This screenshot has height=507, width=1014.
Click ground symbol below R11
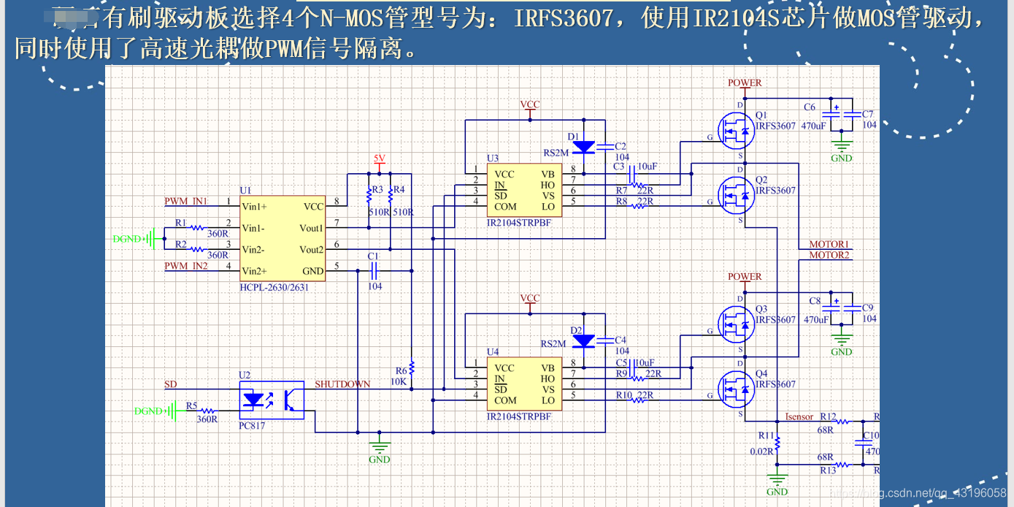coord(777,479)
